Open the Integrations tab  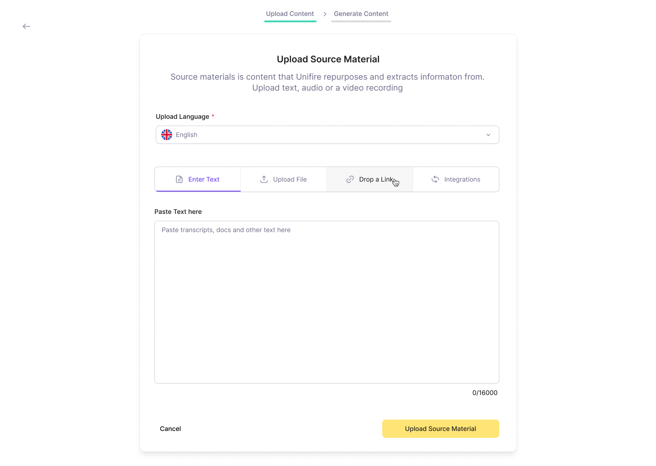coord(456,179)
